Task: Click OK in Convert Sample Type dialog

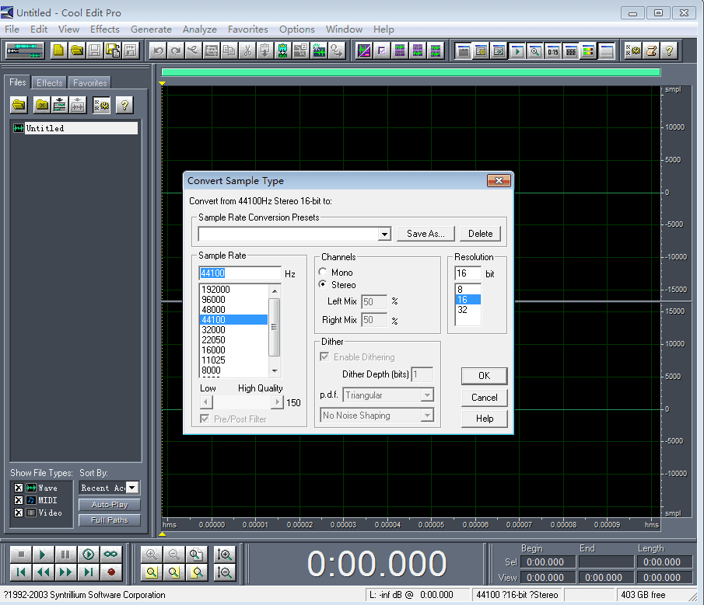Action: (484, 376)
